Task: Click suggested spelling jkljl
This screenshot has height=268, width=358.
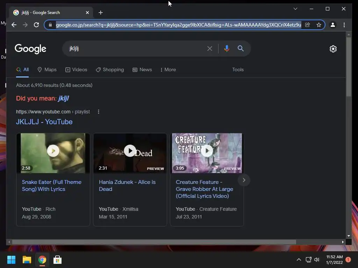Action: click(64, 98)
